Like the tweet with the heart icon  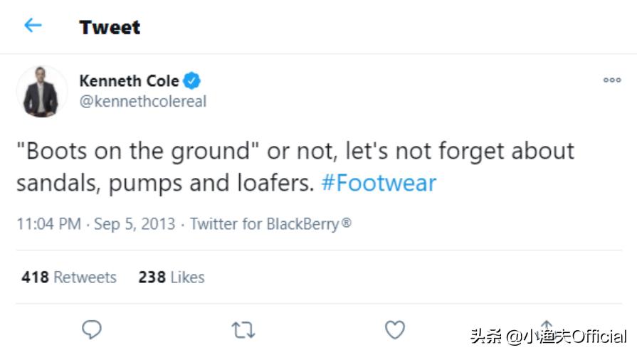click(394, 329)
